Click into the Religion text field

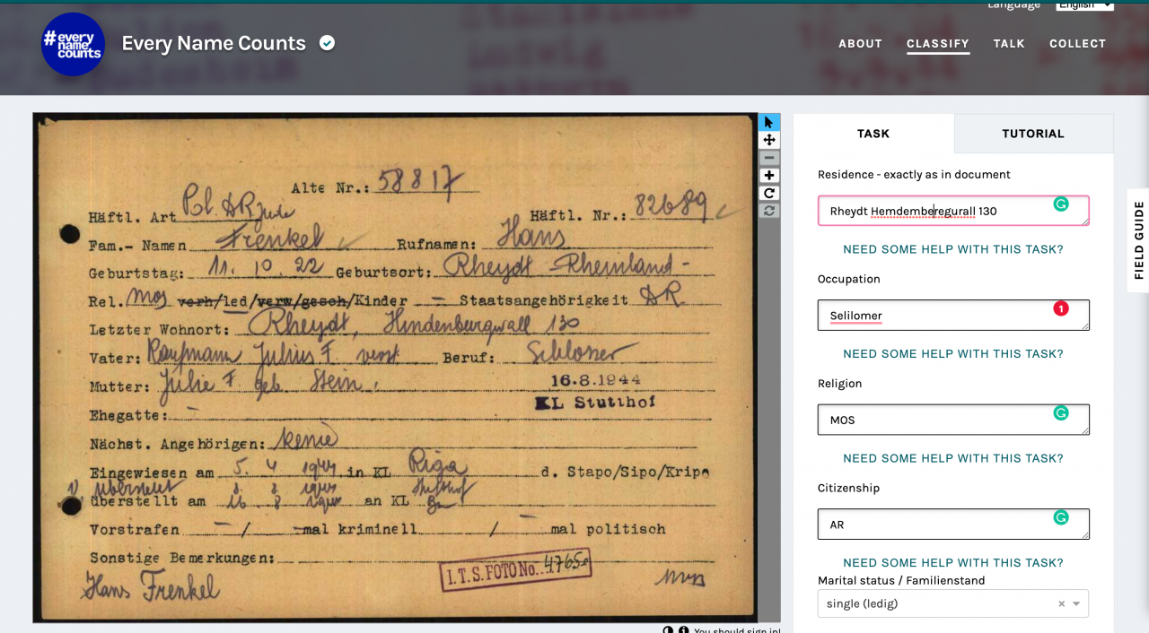pyautogui.click(x=953, y=420)
